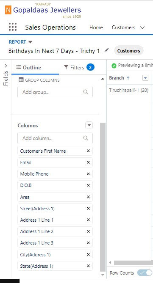153x283 pixels.
Task: Remove the D.O.B column
Action: (x=88, y=185)
